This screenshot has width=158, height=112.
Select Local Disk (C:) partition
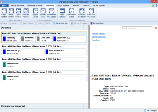(69, 39)
